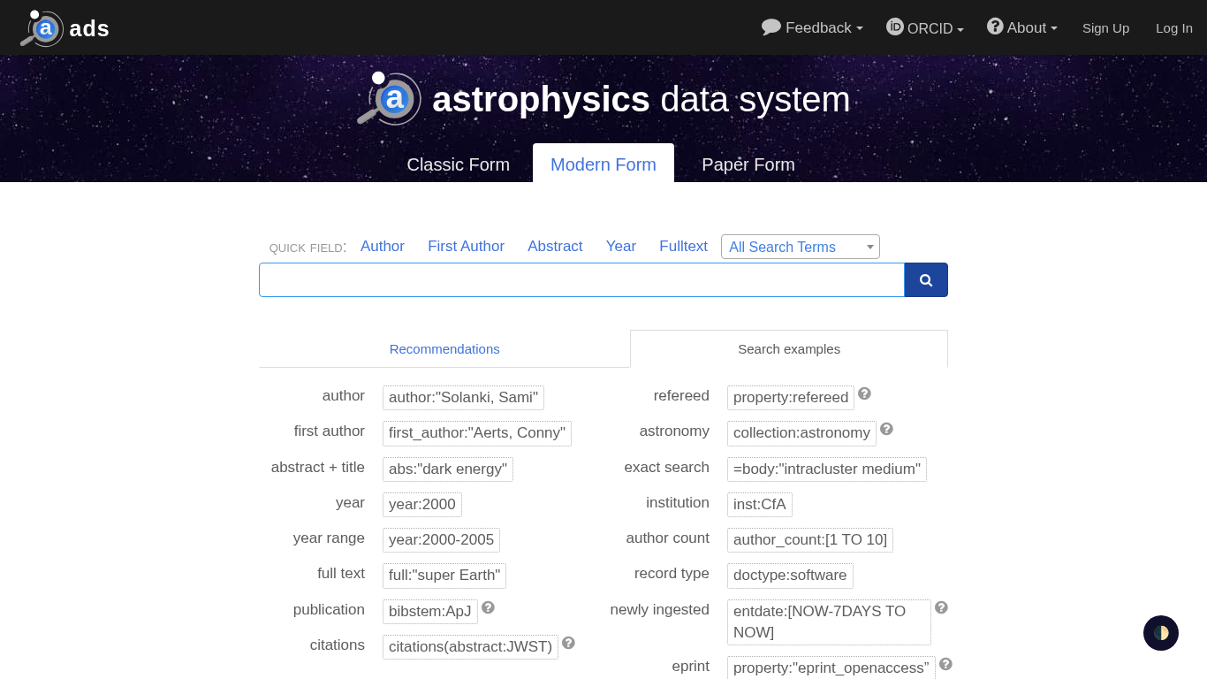Click the ADS logo in the top navbar

65,28
